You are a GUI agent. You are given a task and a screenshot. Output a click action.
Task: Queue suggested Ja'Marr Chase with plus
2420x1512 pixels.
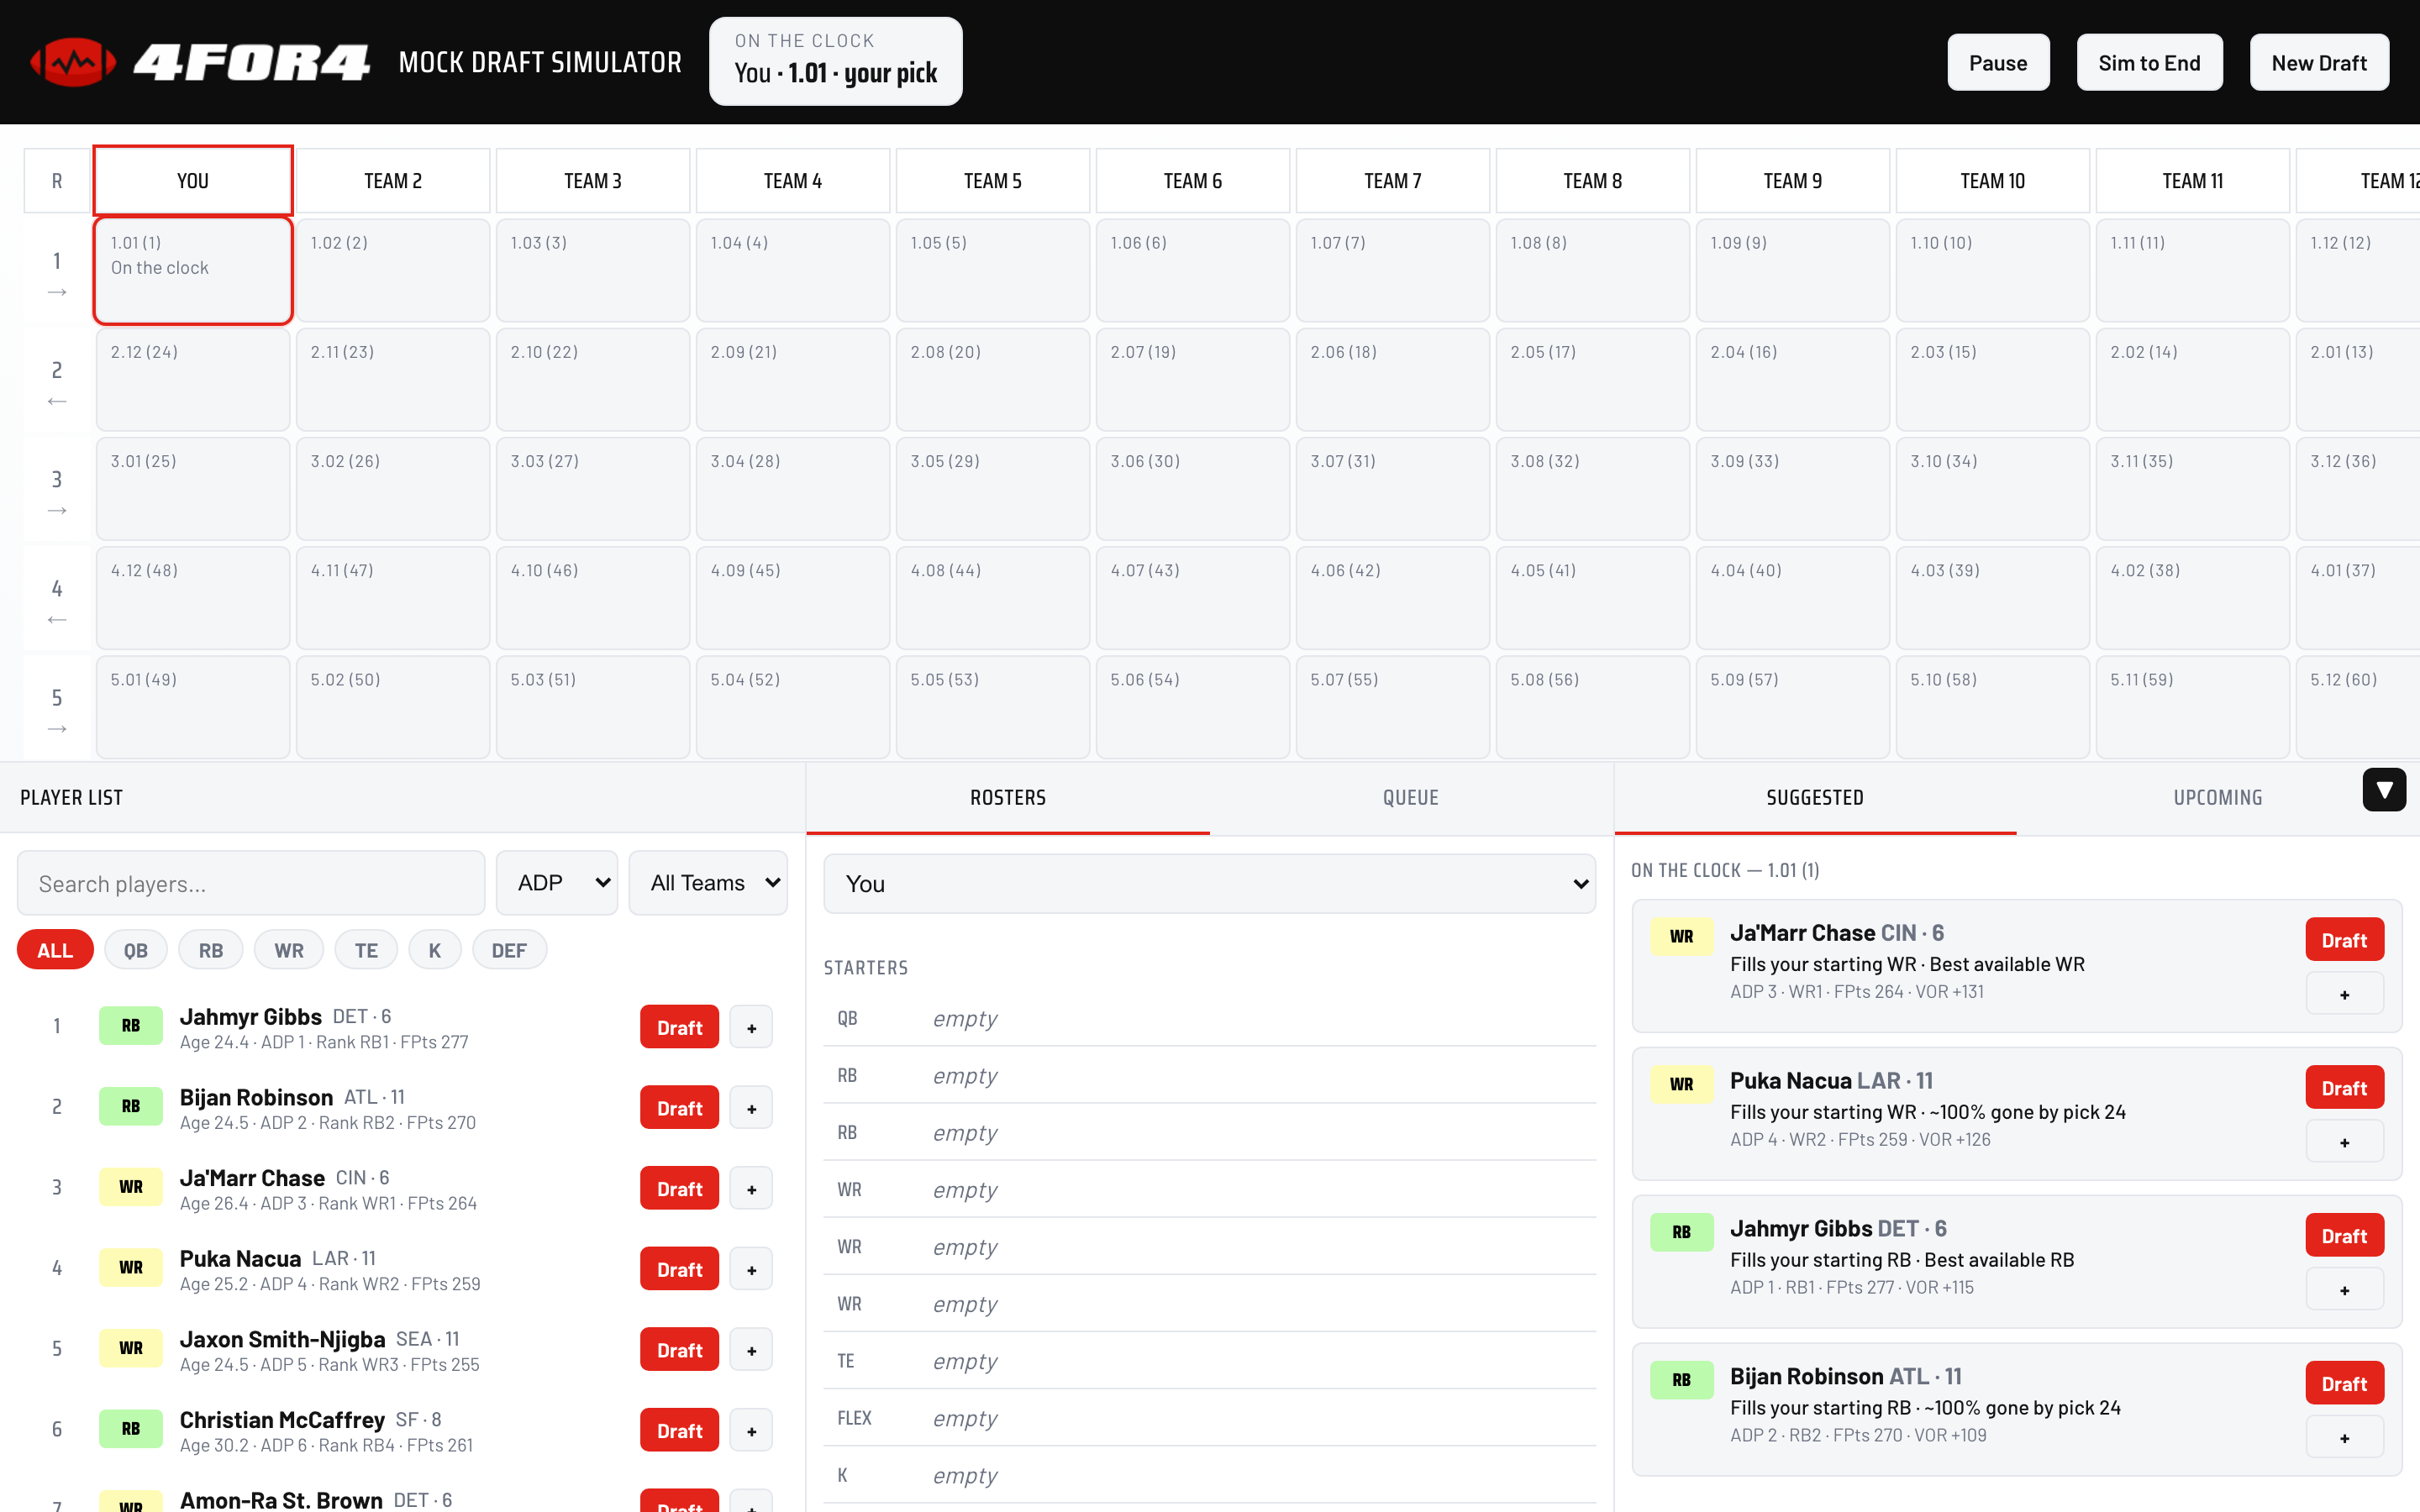[x=2344, y=994]
